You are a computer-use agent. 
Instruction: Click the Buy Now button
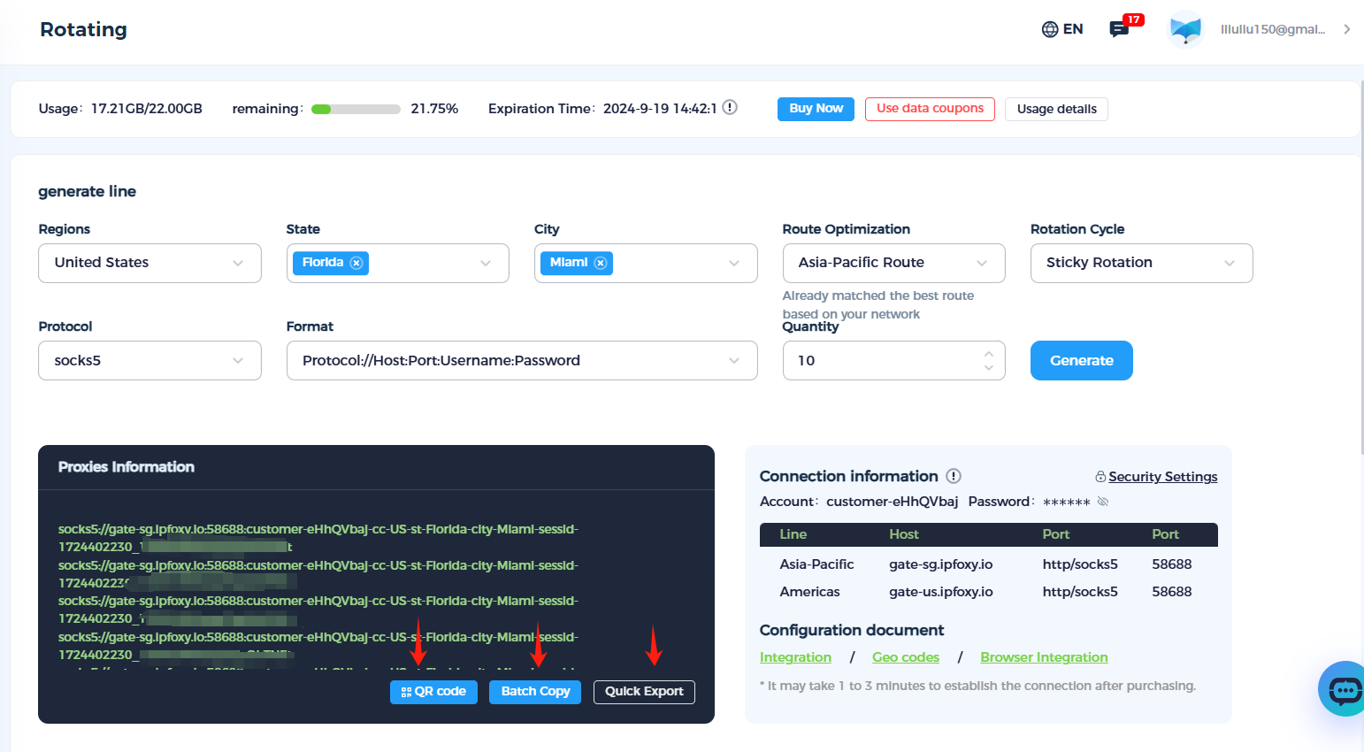click(x=815, y=109)
